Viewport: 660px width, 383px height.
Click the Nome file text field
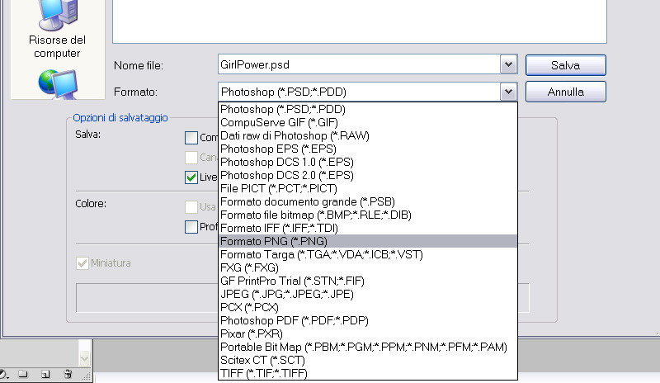359,64
